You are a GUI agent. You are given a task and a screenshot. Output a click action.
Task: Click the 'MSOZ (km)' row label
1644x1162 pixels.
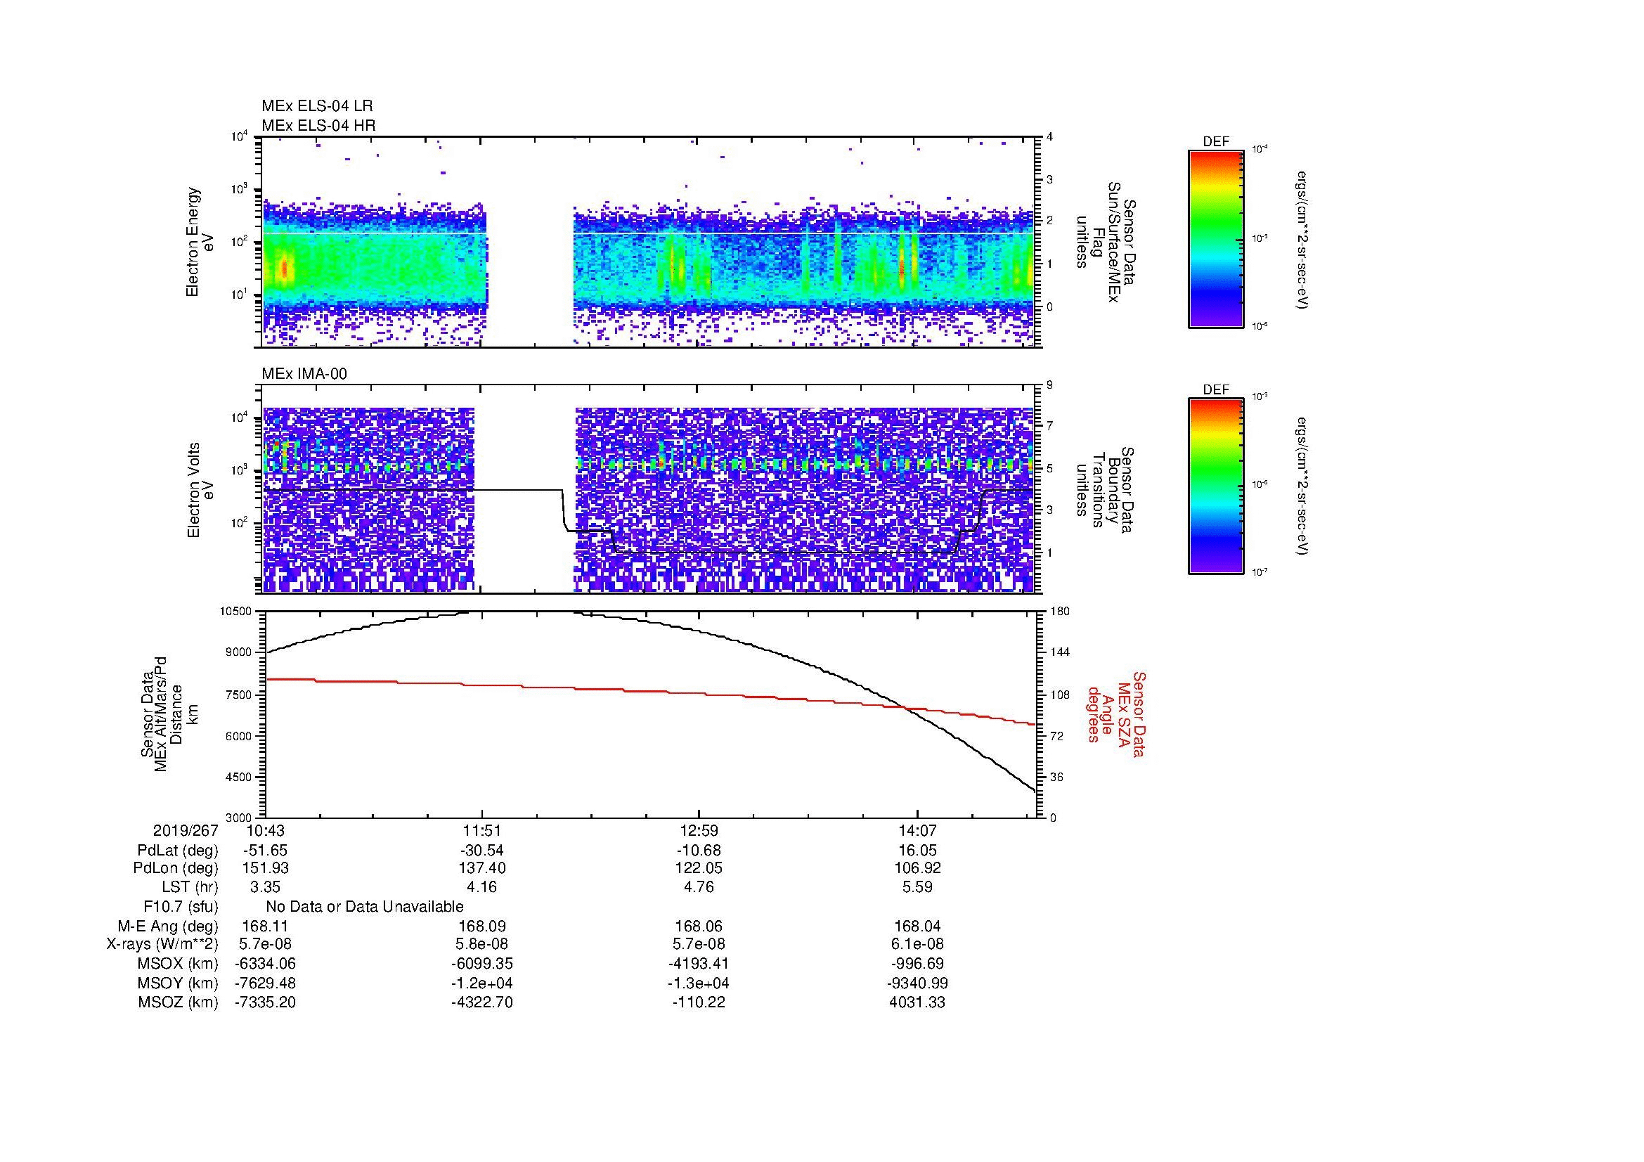click(x=178, y=1002)
